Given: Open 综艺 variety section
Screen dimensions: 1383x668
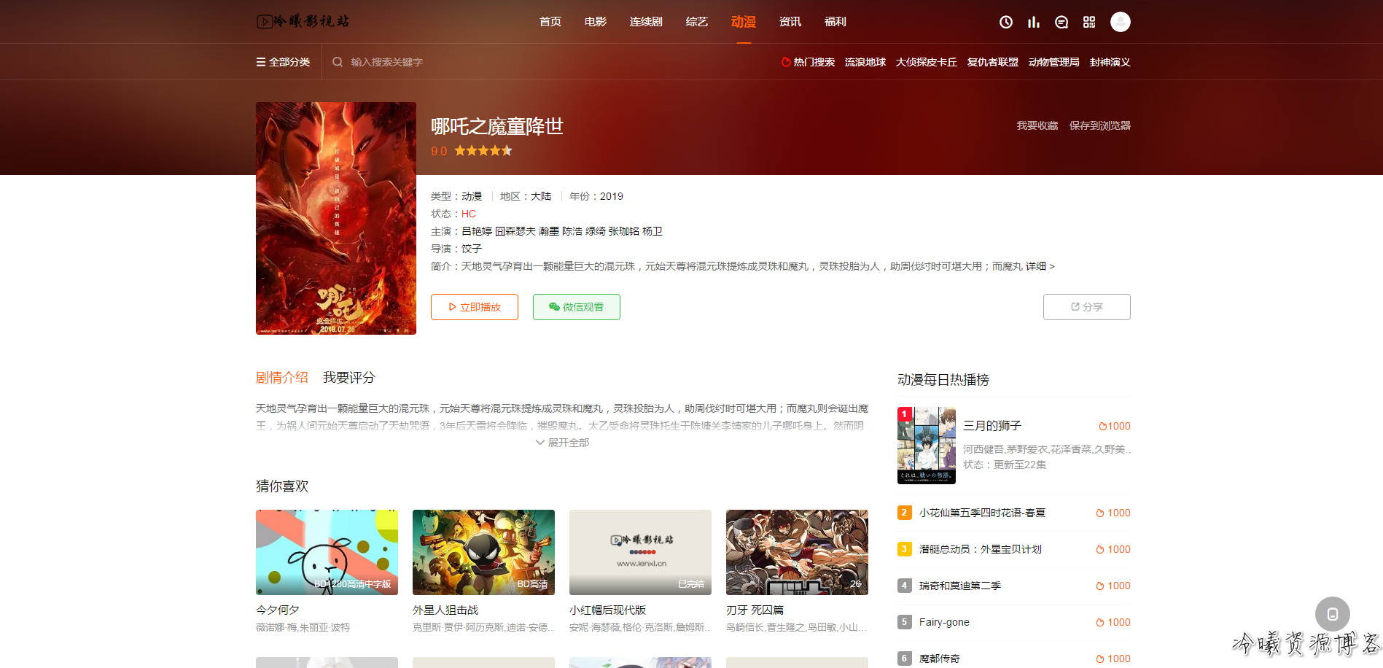Looking at the screenshot, I should [697, 22].
